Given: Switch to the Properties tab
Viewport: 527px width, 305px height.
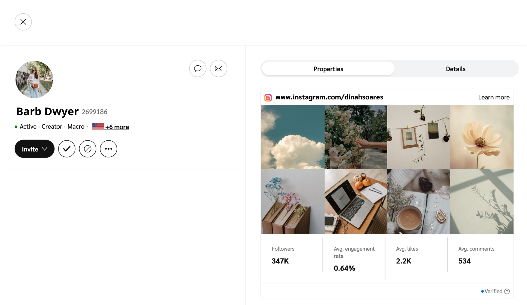Looking at the screenshot, I should 328,69.
